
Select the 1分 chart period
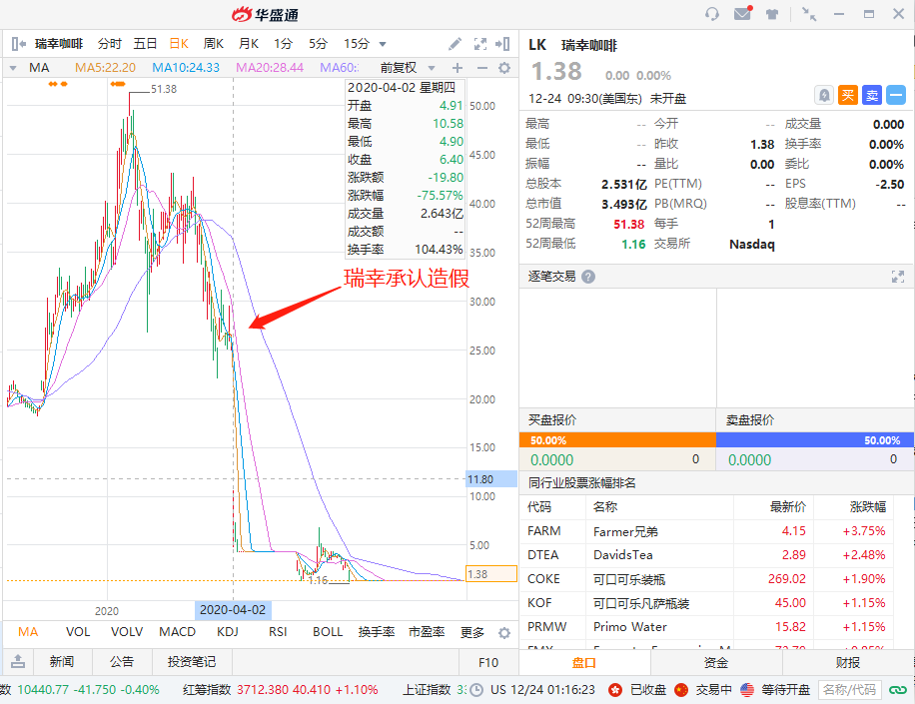(283, 44)
